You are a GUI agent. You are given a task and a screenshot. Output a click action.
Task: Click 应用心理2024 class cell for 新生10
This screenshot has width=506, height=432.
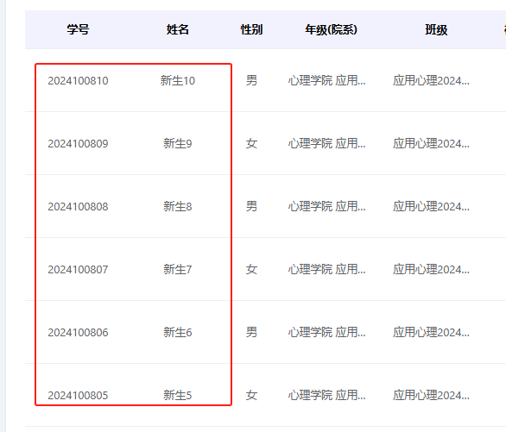(431, 80)
